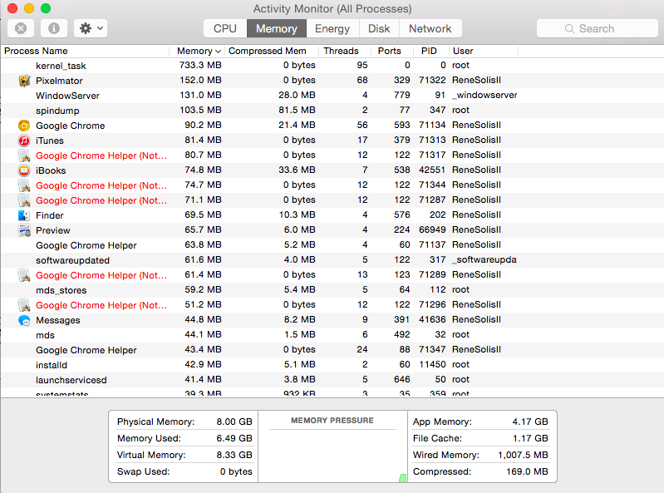This screenshot has width=664, height=493.
Task: Click icon of Chrome Helper using 80.7 MB
Action: coord(24,155)
